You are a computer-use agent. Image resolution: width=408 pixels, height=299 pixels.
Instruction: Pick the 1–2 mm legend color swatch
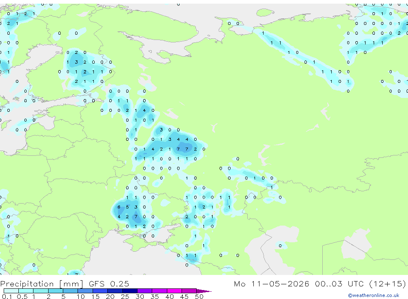[40, 291]
